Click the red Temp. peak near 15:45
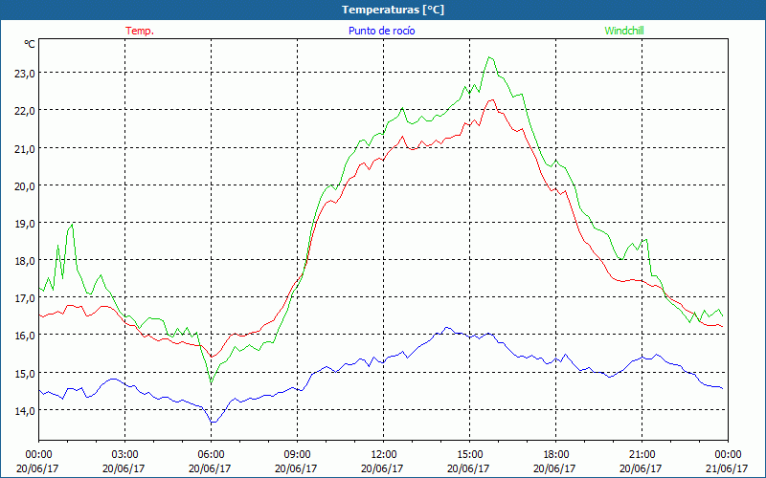The height and width of the screenshot is (478, 766). (492, 100)
